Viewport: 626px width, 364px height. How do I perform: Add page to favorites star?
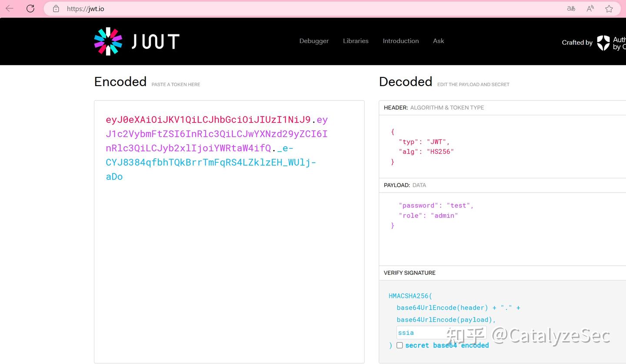point(609,9)
